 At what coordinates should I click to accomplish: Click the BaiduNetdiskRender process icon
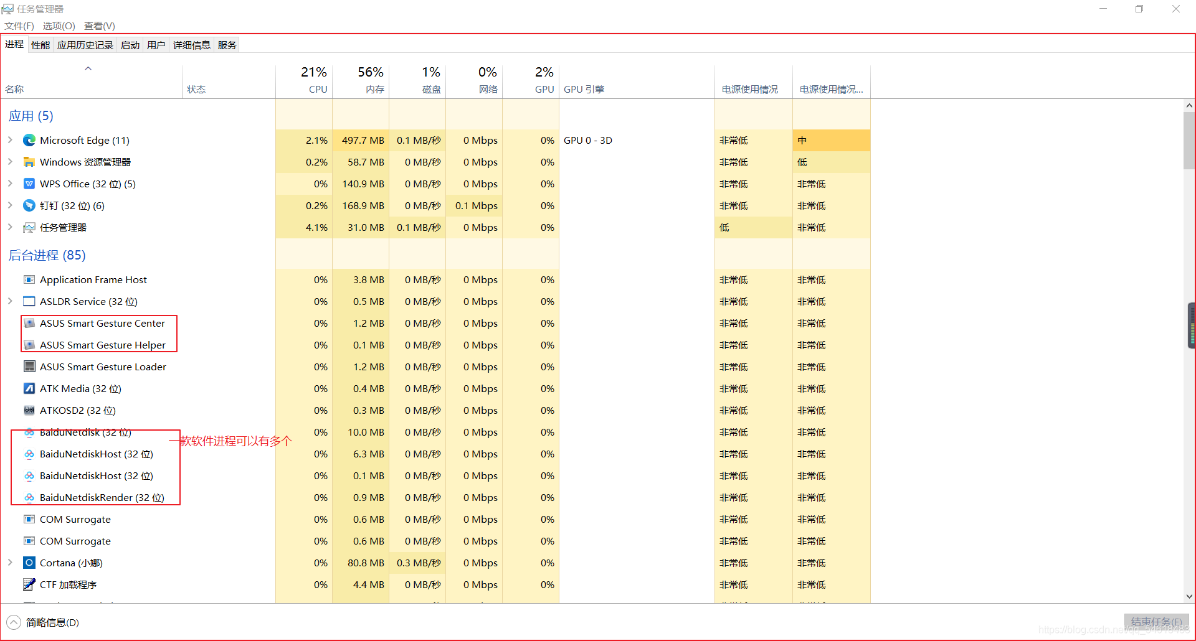(29, 498)
